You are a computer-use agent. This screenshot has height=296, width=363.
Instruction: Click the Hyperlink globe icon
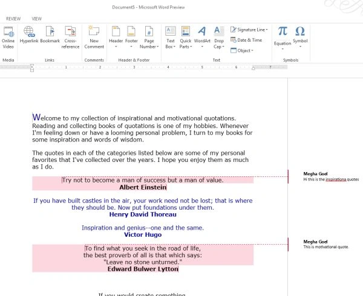coord(29,31)
